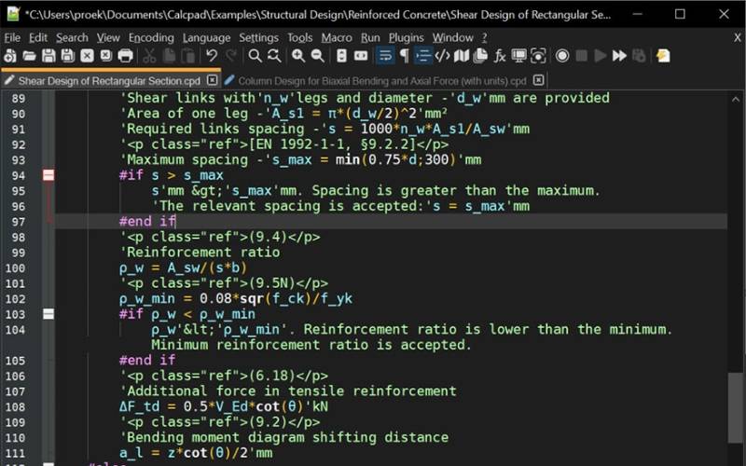Switch to Column Design for Biaxial Bending tab
This screenshot has height=466, width=746.
click(381, 81)
